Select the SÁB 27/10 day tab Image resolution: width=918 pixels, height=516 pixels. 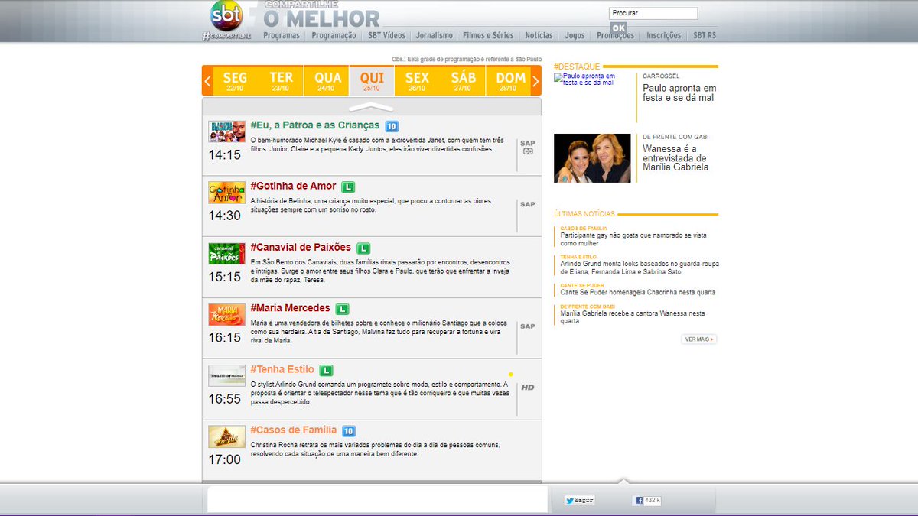pyautogui.click(x=463, y=80)
